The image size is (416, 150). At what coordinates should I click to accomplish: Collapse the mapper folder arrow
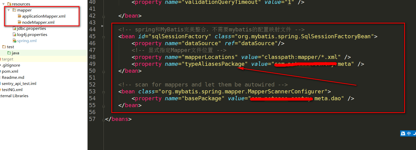[x=8, y=10]
